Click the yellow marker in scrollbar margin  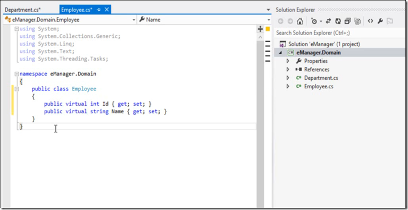(x=268, y=29)
